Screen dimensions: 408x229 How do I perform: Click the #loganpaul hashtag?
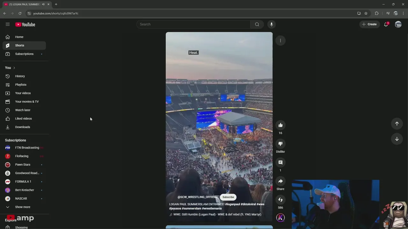tap(232, 204)
